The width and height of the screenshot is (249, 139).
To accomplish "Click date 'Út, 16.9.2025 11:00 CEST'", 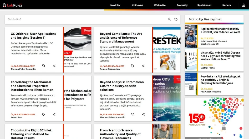I will [x=23, y=66].
